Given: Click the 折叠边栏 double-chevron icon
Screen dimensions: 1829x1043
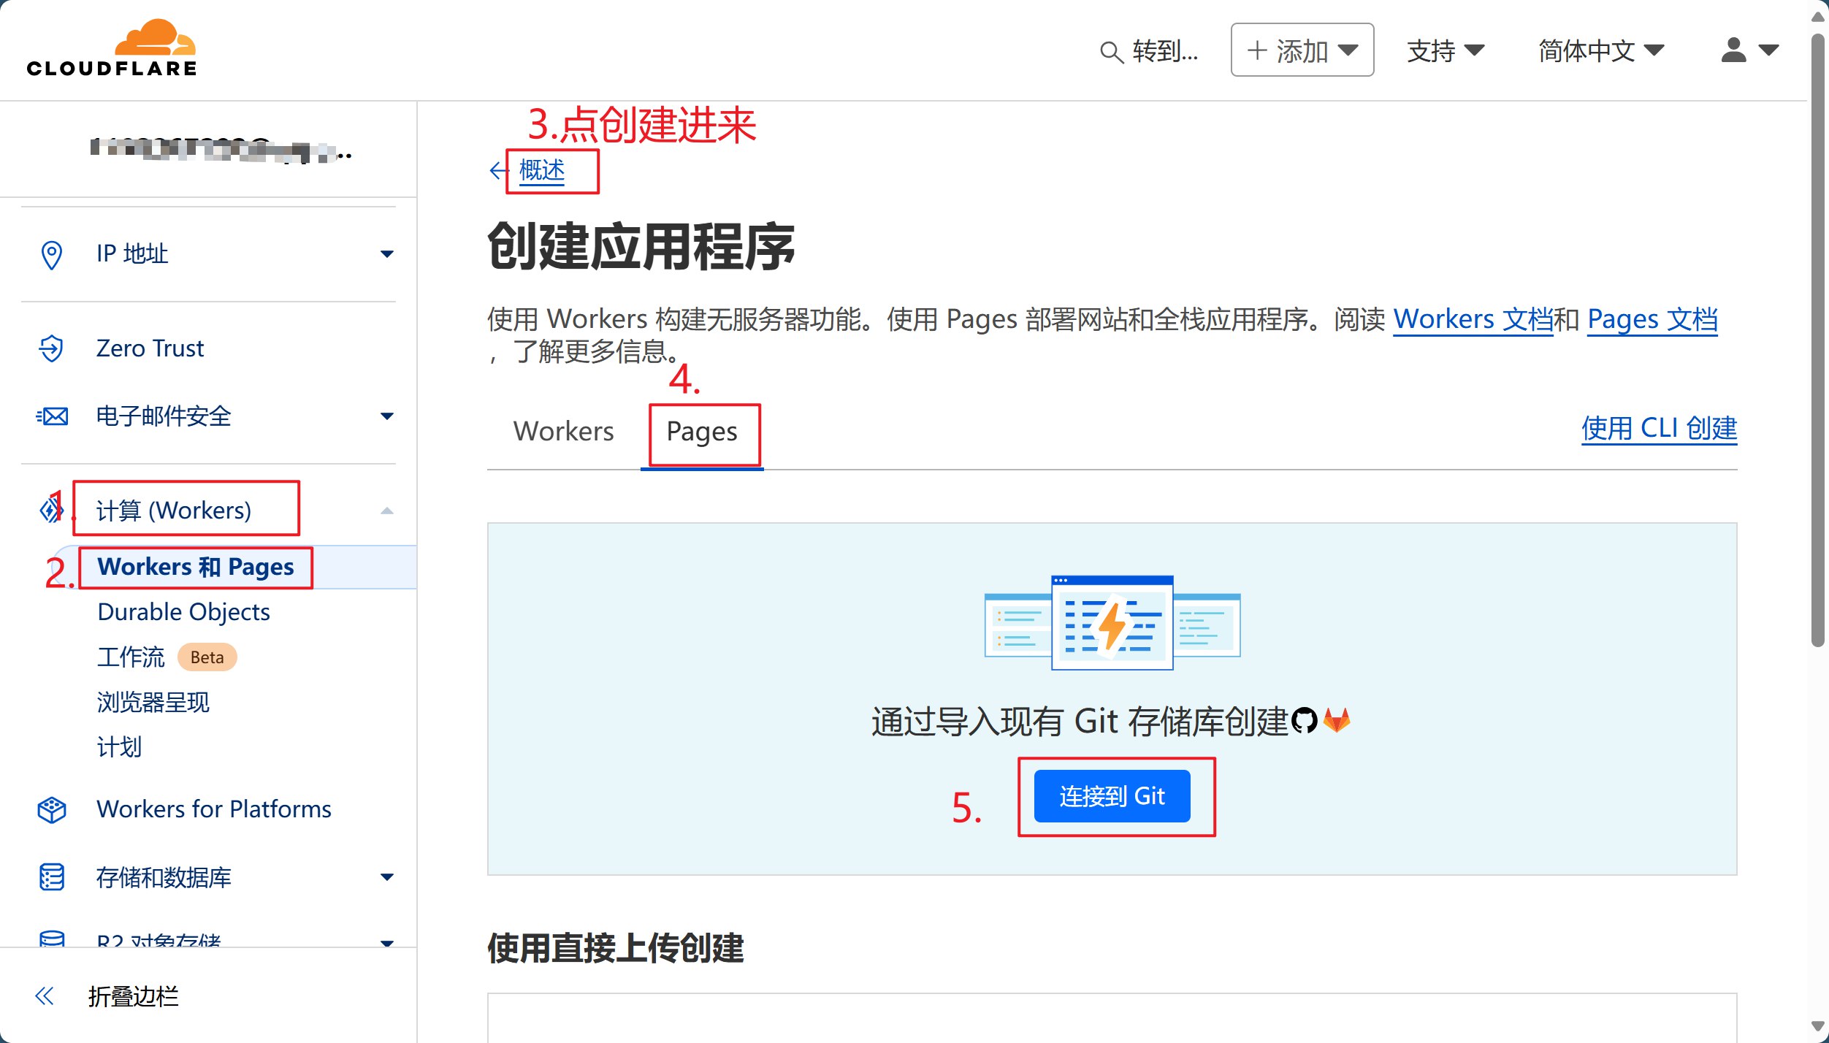Looking at the screenshot, I should [x=45, y=996].
